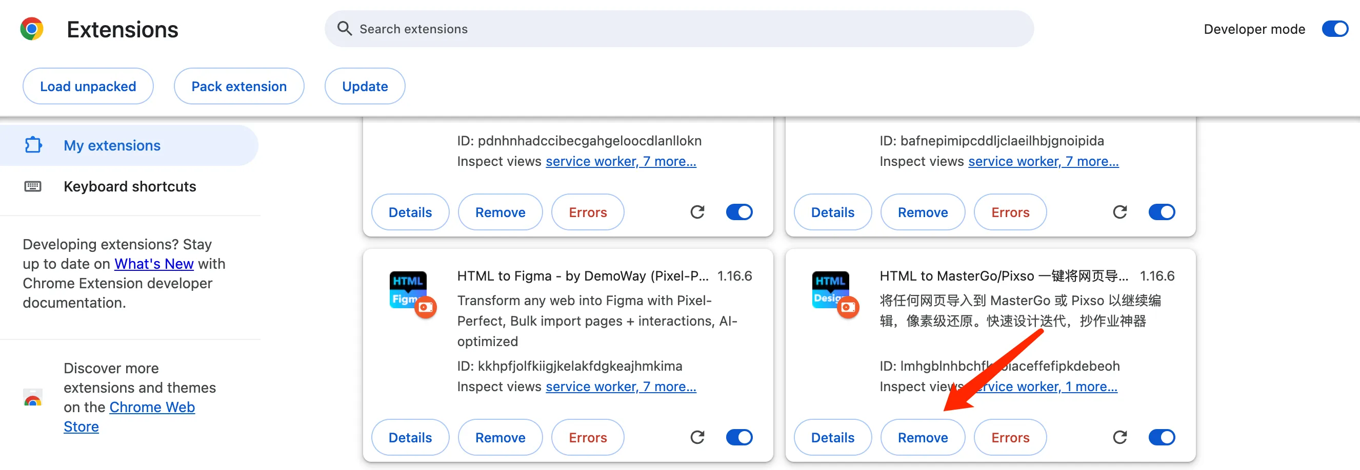
Task: Click HTML to Figma version 1.16.6
Action: pyautogui.click(x=734, y=275)
